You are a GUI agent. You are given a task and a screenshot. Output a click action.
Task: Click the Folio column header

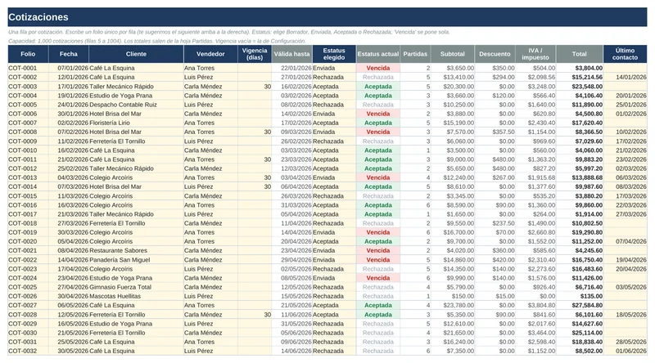tap(28, 54)
